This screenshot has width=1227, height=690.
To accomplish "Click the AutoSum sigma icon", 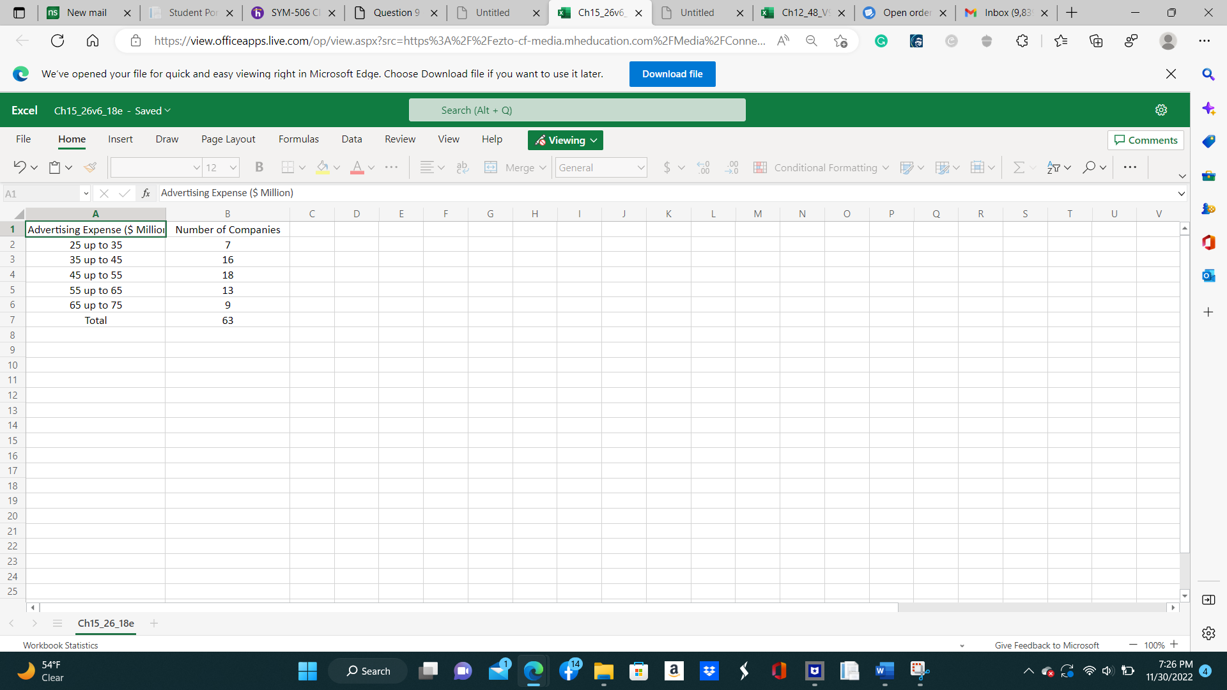I will (x=1019, y=167).
